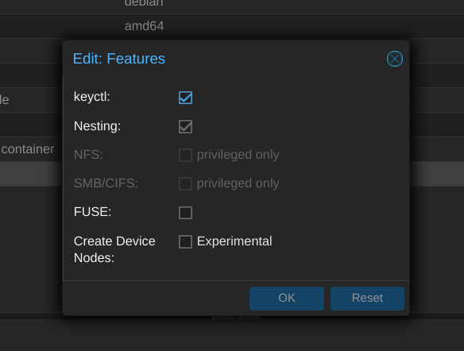The image size is (464, 351).
Task: Close the Edit: Features dialog
Action: [394, 59]
